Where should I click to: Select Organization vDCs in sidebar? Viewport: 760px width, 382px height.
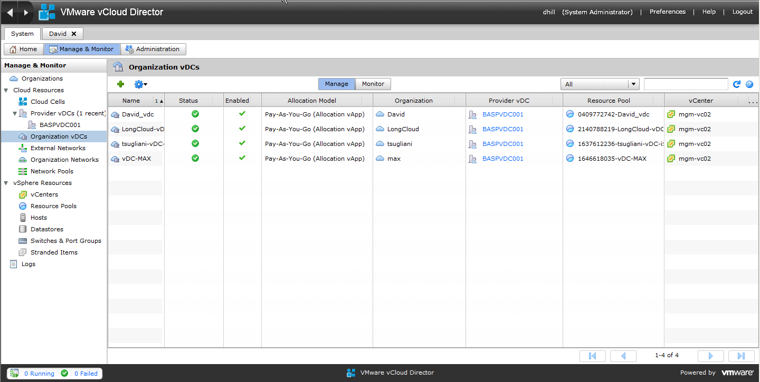point(59,136)
